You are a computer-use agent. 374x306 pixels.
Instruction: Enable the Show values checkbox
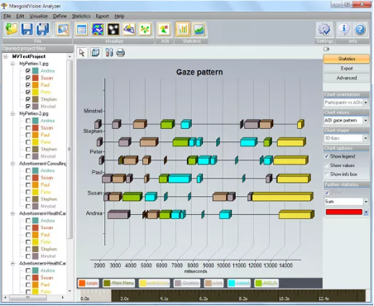coord(327,165)
